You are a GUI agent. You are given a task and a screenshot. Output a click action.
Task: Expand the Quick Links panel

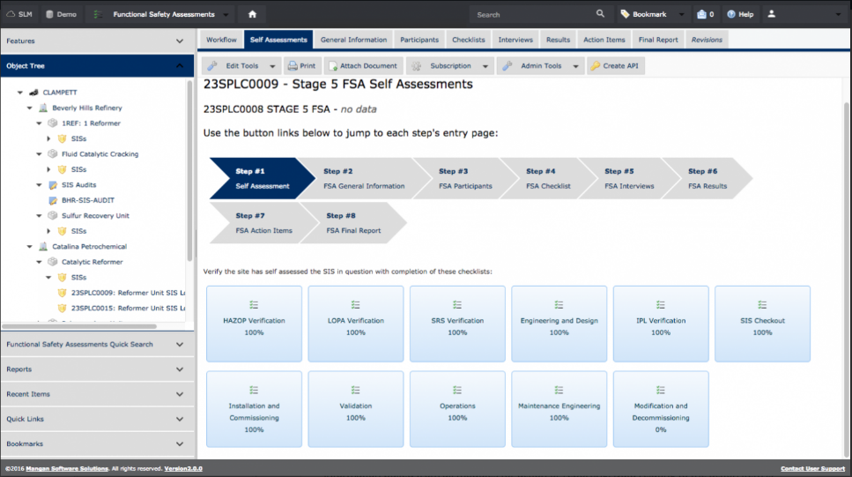pyautogui.click(x=180, y=419)
